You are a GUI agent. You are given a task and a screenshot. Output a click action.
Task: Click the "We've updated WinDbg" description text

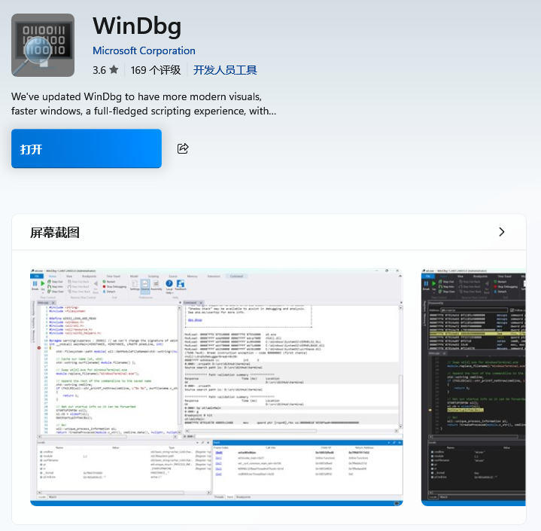[144, 104]
